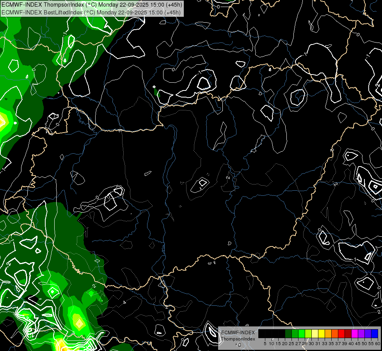Select the purple 45-50 legend swatch
382x351 pixels.
pyautogui.click(x=361, y=333)
